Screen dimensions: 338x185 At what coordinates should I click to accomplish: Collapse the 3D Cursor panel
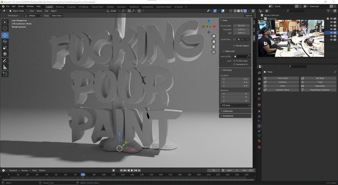235,70
